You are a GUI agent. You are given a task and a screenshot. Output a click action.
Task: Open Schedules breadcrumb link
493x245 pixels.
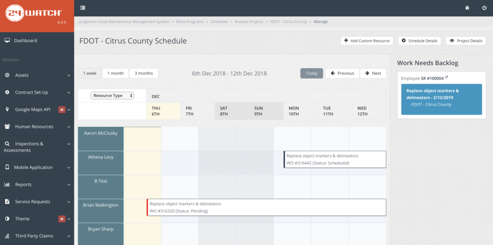pos(219,22)
